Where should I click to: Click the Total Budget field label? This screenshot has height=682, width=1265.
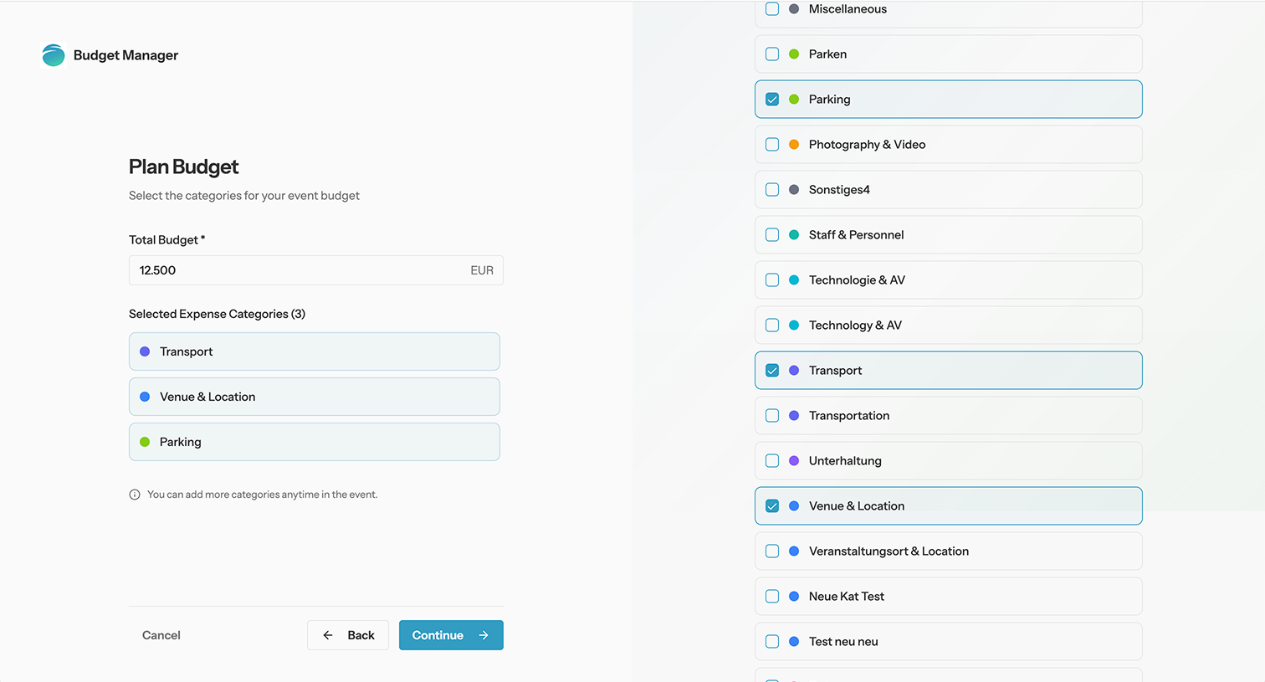(x=166, y=239)
